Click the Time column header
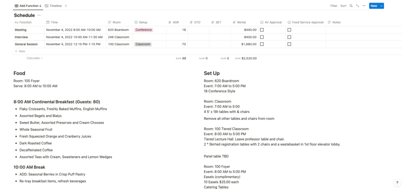402x189 pixels. point(54,22)
